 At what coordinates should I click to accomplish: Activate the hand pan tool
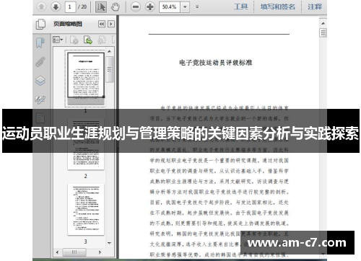116,6
